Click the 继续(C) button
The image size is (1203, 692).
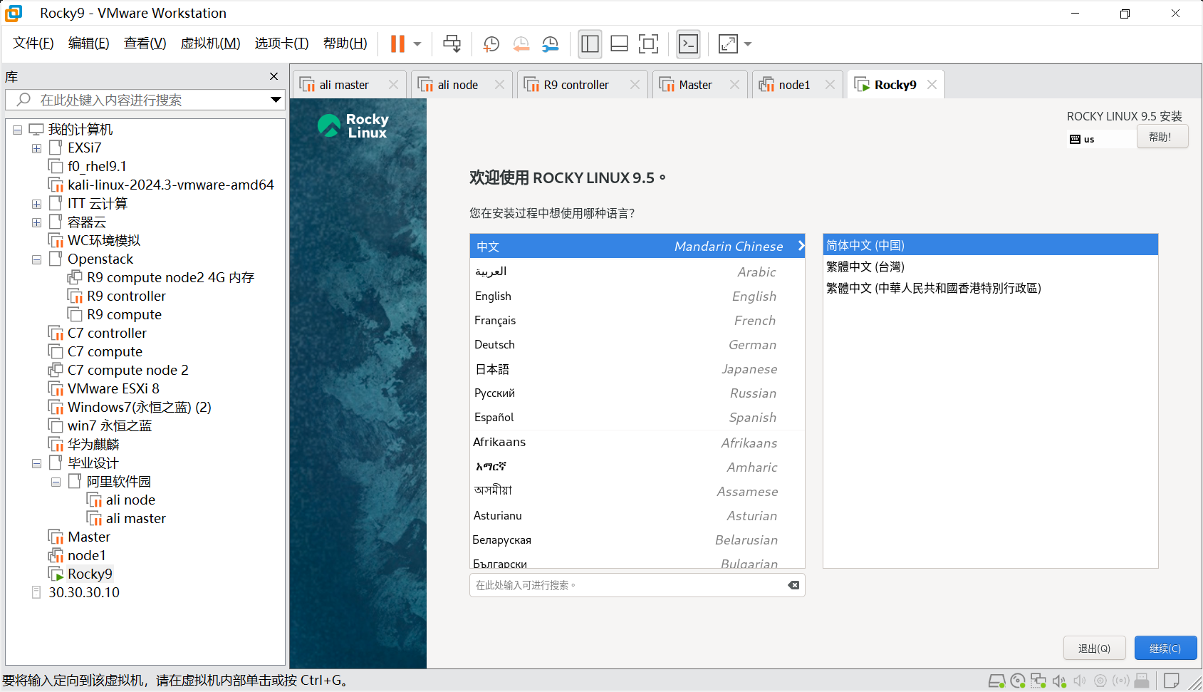(x=1165, y=648)
